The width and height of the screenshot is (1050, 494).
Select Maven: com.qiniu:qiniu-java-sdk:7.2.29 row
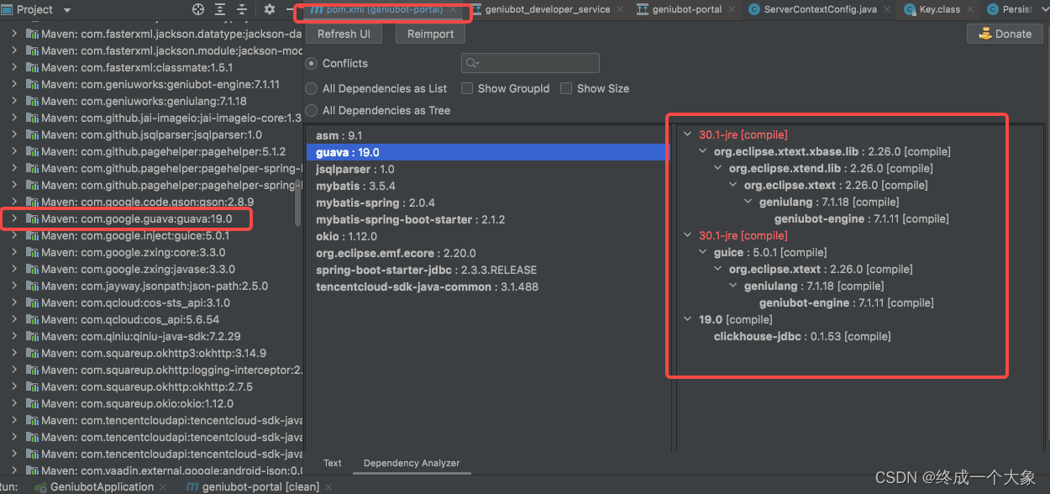pyautogui.click(x=151, y=336)
